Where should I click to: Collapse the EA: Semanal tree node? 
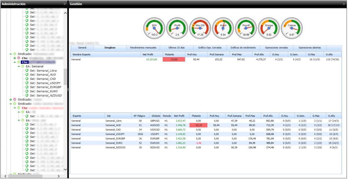click(18, 66)
